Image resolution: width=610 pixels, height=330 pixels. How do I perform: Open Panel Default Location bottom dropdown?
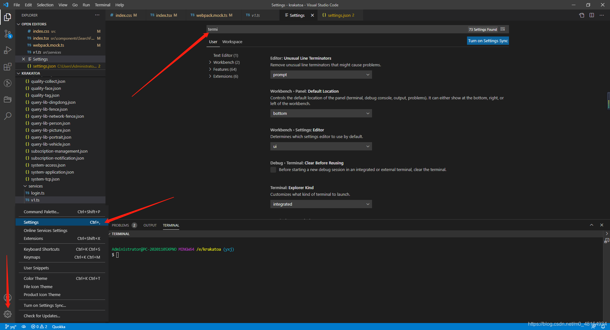[x=321, y=113]
